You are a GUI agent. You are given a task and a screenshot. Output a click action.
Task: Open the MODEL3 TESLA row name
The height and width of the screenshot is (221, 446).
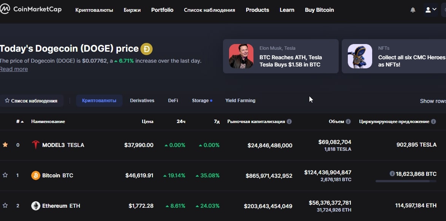[63, 145]
